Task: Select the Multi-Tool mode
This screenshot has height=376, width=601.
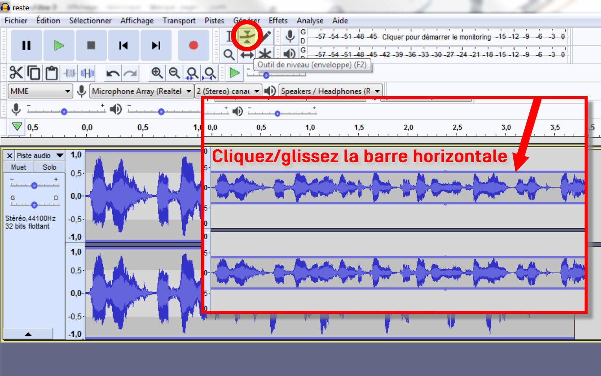Action: tap(264, 55)
